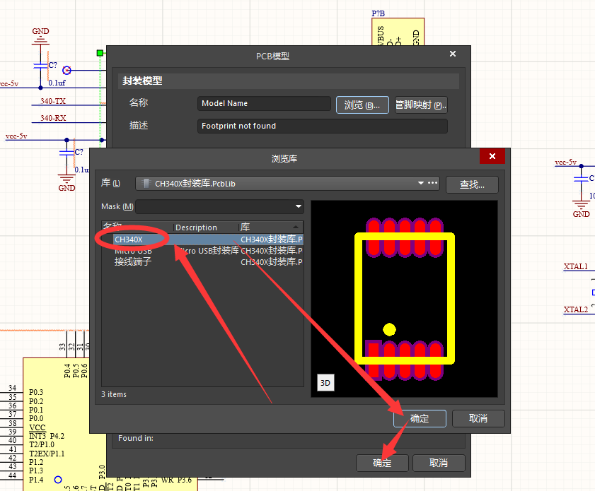Select the XTAL1 net label

tap(575, 266)
